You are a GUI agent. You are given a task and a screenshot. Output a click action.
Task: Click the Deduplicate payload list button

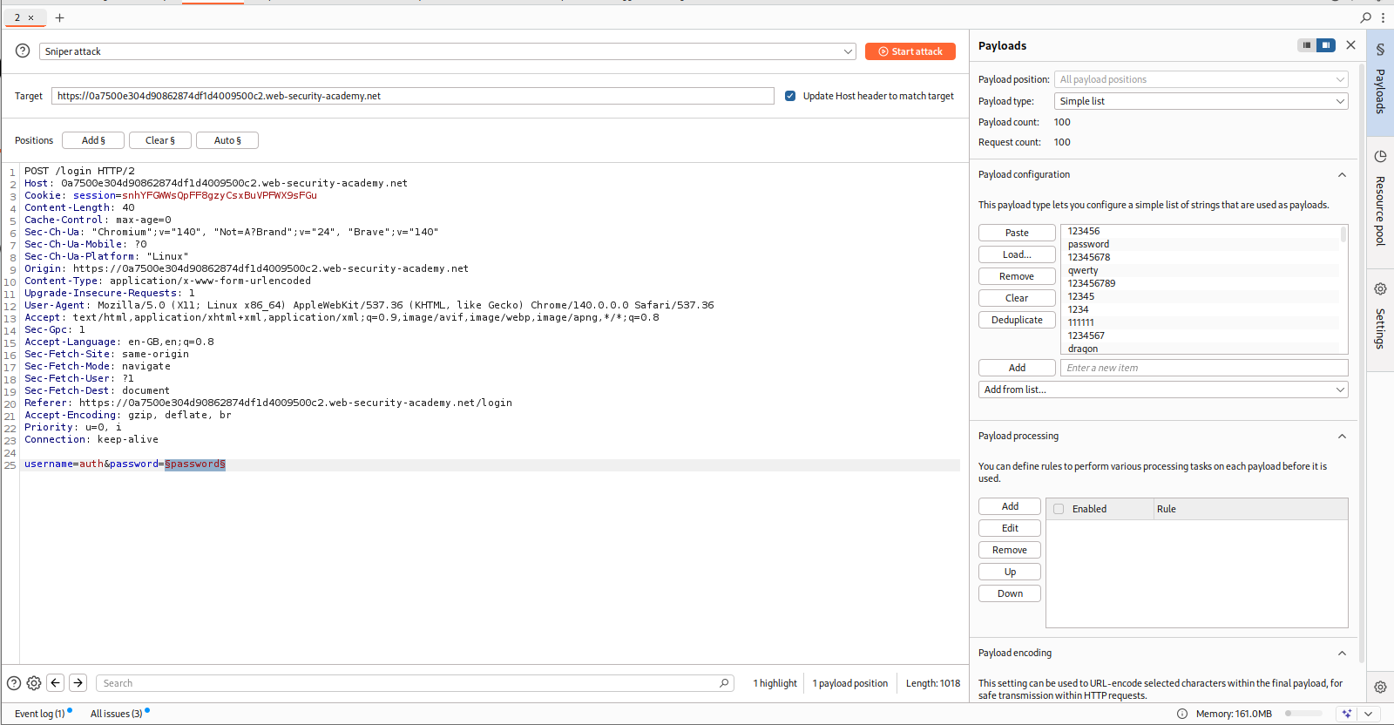[1017, 320]
